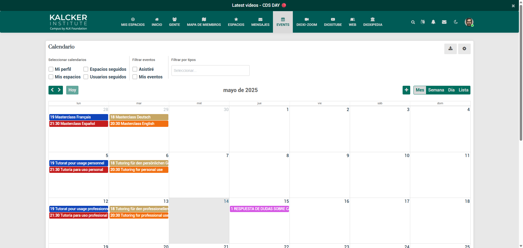Open user profile avatar menu
This screenshot has width=523, height=248.
[x=469, y=22]
